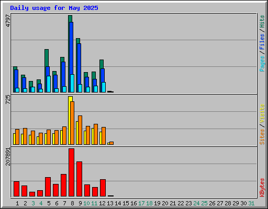Click day label 13 on the x-axis
The image size is (268, 209).
110,203
